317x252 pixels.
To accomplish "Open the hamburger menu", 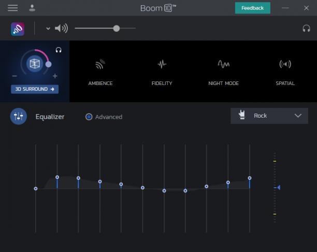I will click(13, 8).
